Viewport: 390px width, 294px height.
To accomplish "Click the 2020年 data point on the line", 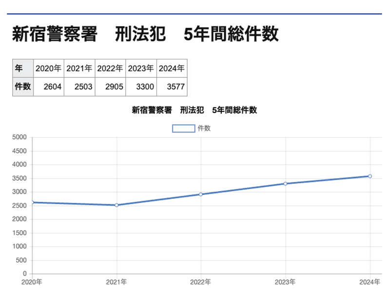I will click(x=32, y=202).
